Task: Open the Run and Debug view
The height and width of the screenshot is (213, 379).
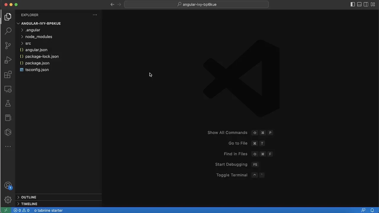Action: [x=8, y=60]
